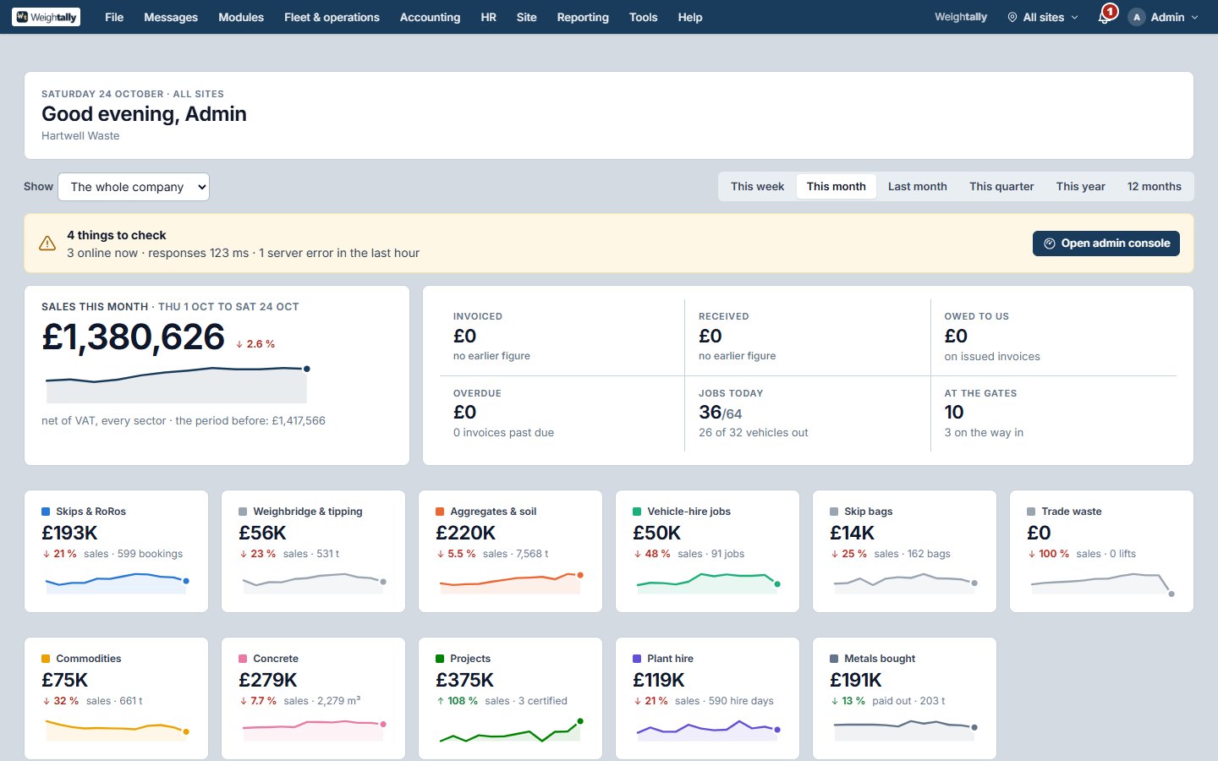Select the This week period
Viewport: 1218px width, 761px height.
757,187
